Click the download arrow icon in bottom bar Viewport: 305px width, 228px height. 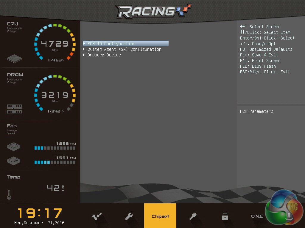(289, 216)
